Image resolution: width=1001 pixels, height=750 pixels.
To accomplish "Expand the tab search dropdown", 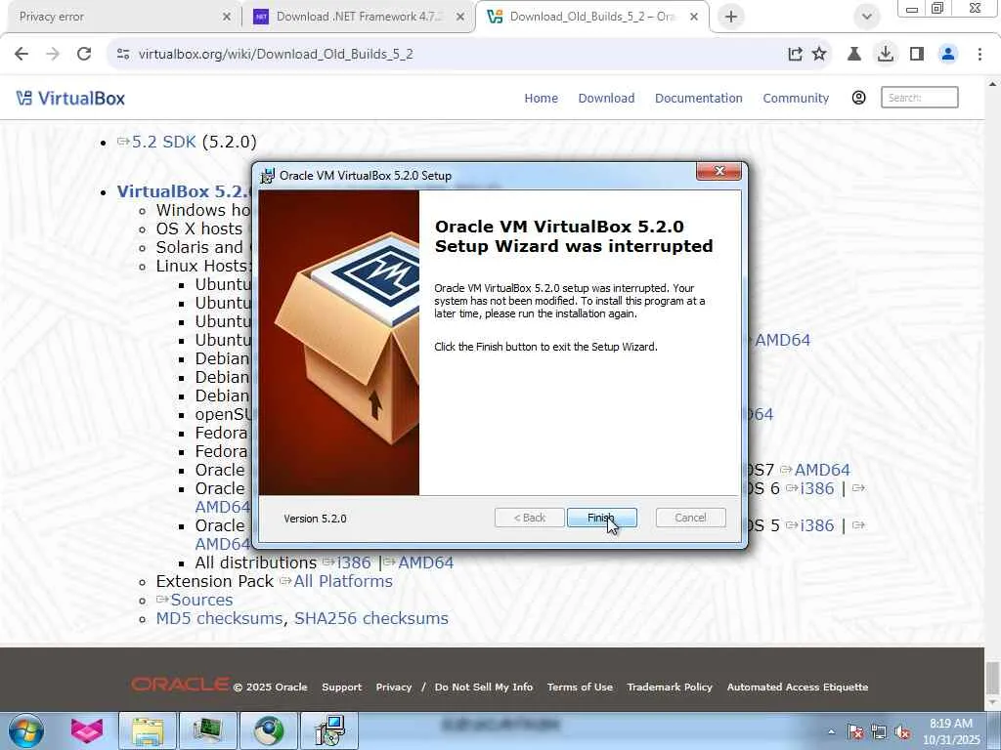I will click(x=866, y=17).
